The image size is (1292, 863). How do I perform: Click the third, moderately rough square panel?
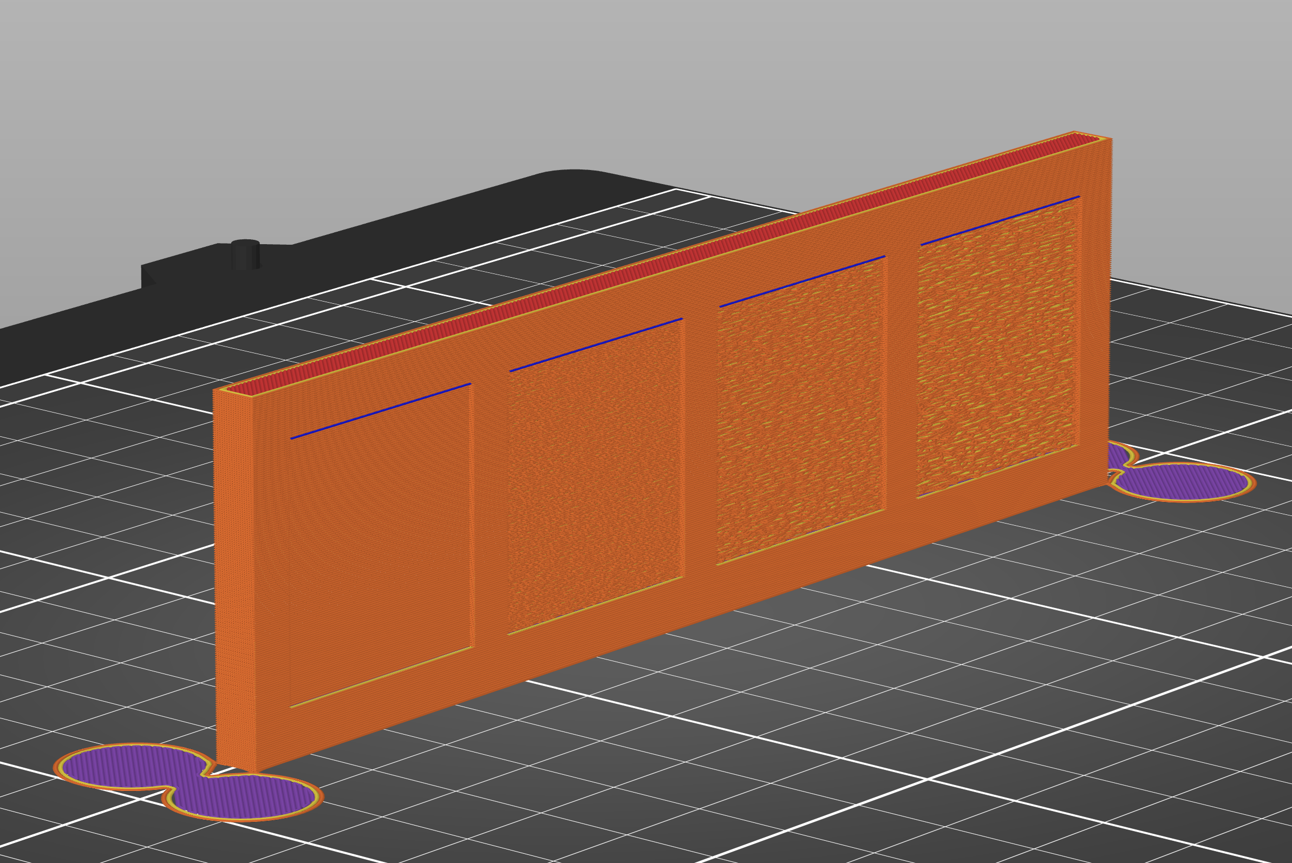pyautogui.click(x=801, y=410)
